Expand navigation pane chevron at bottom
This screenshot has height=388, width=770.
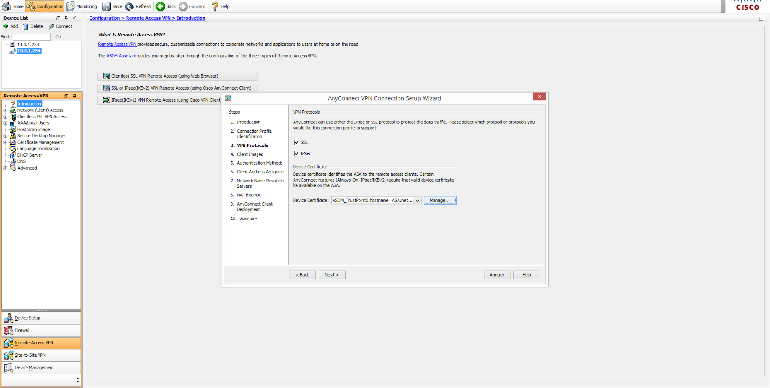tap(77, 379)
